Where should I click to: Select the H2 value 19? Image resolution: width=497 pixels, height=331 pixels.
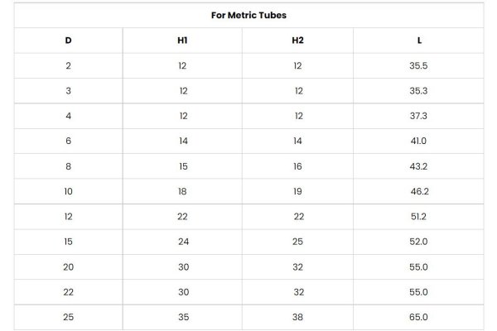tap(298, 191)
